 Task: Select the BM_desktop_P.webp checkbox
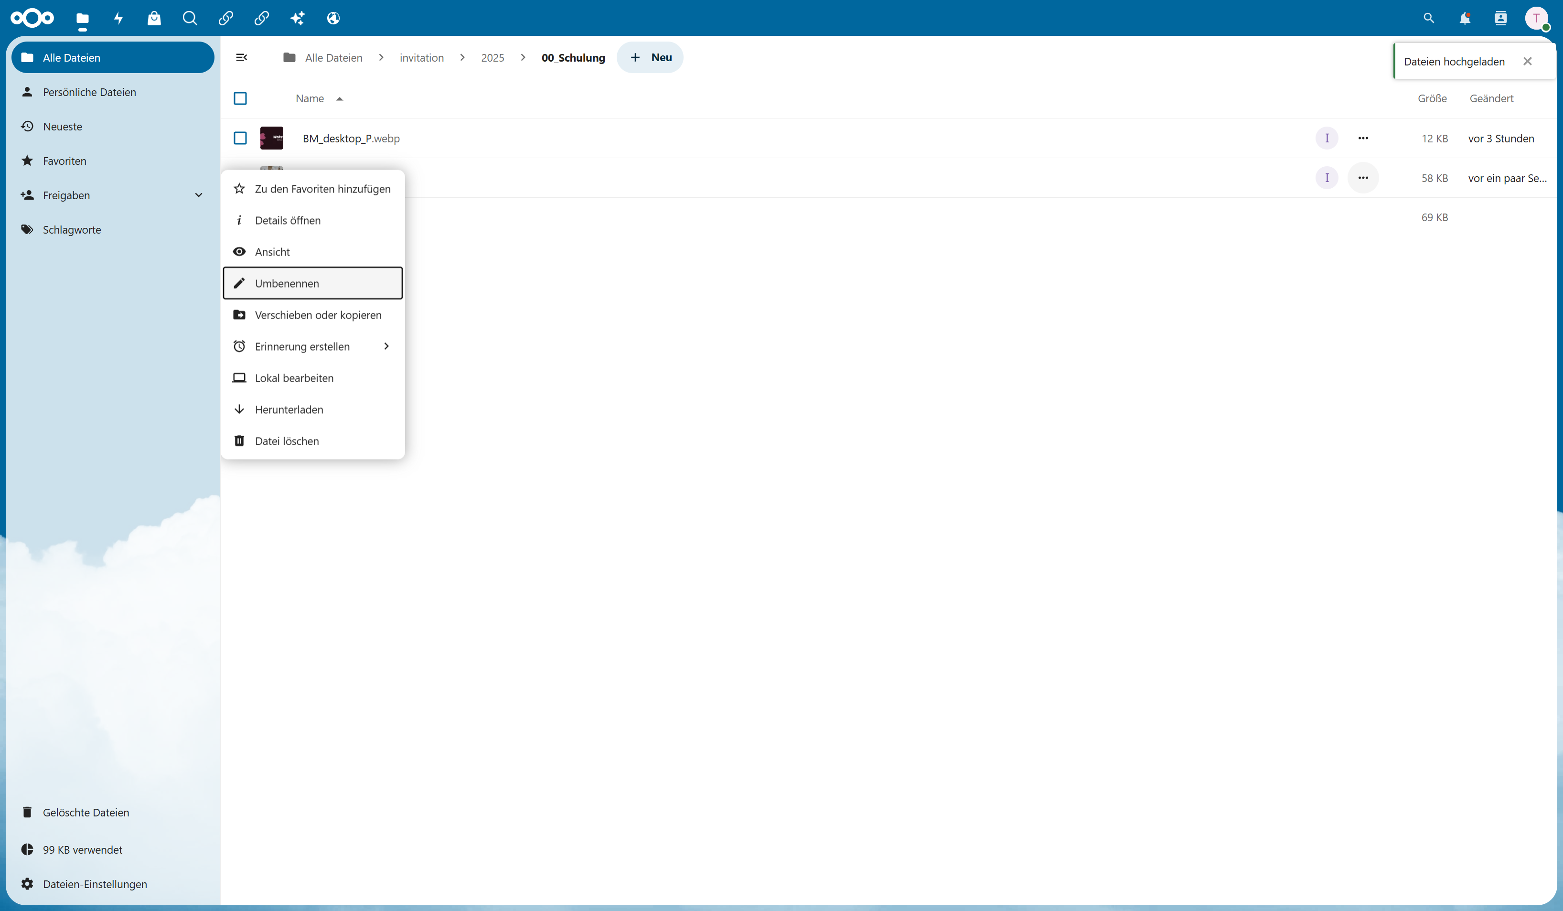click(x=240, y=138)
